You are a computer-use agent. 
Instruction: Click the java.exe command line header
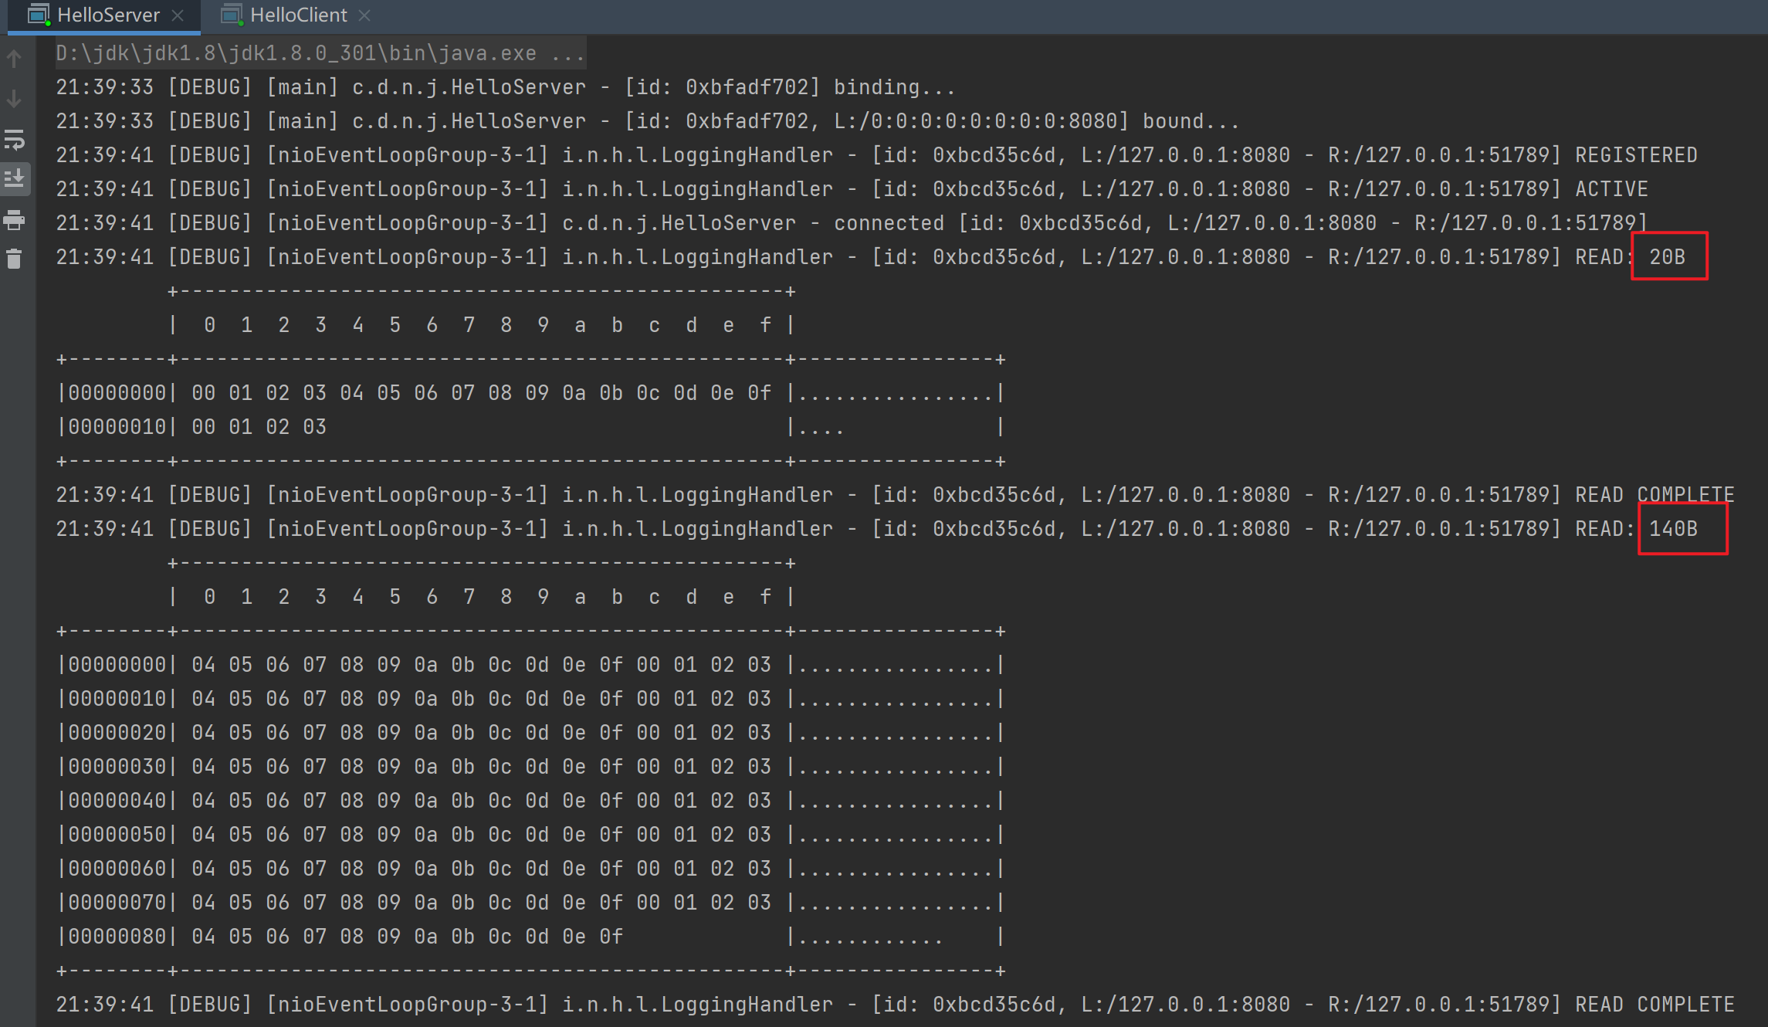coord(320,53)
